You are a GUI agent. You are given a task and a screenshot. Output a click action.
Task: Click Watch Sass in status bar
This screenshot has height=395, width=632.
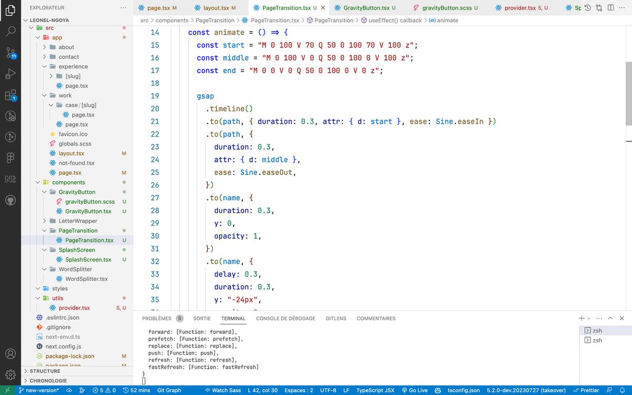click(x=223, y=390)
